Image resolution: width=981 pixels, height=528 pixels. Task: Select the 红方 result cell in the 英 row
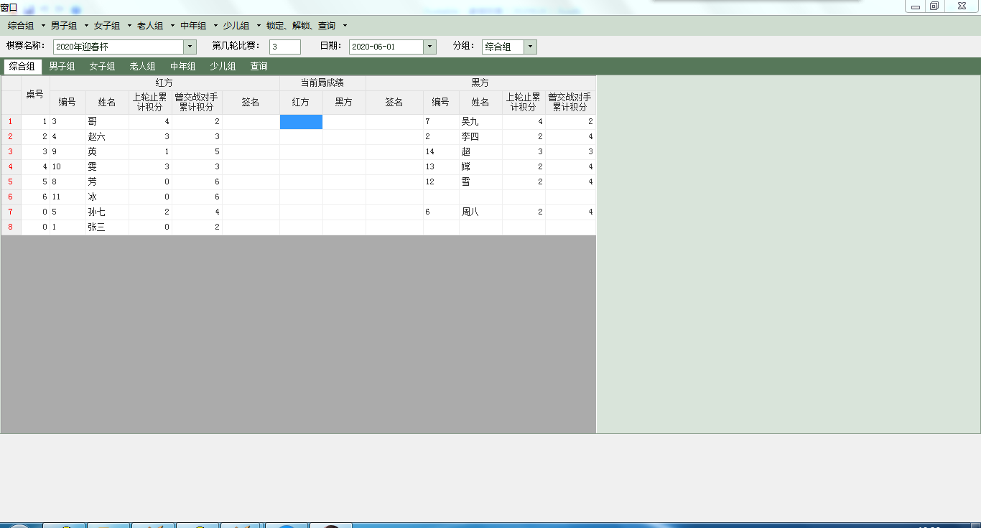click(301, 152)
